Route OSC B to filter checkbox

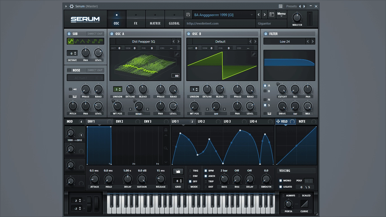point(265,91)
